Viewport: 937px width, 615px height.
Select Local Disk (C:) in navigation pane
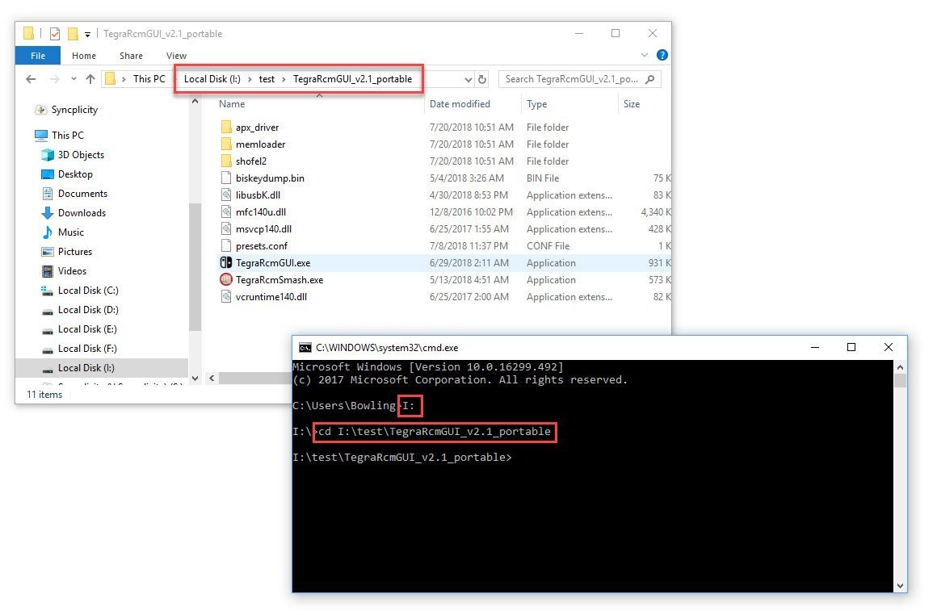point(79,291)
